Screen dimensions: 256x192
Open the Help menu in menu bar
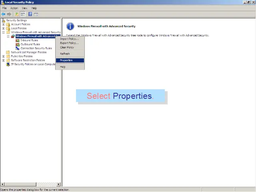click(x=34, y=8)
